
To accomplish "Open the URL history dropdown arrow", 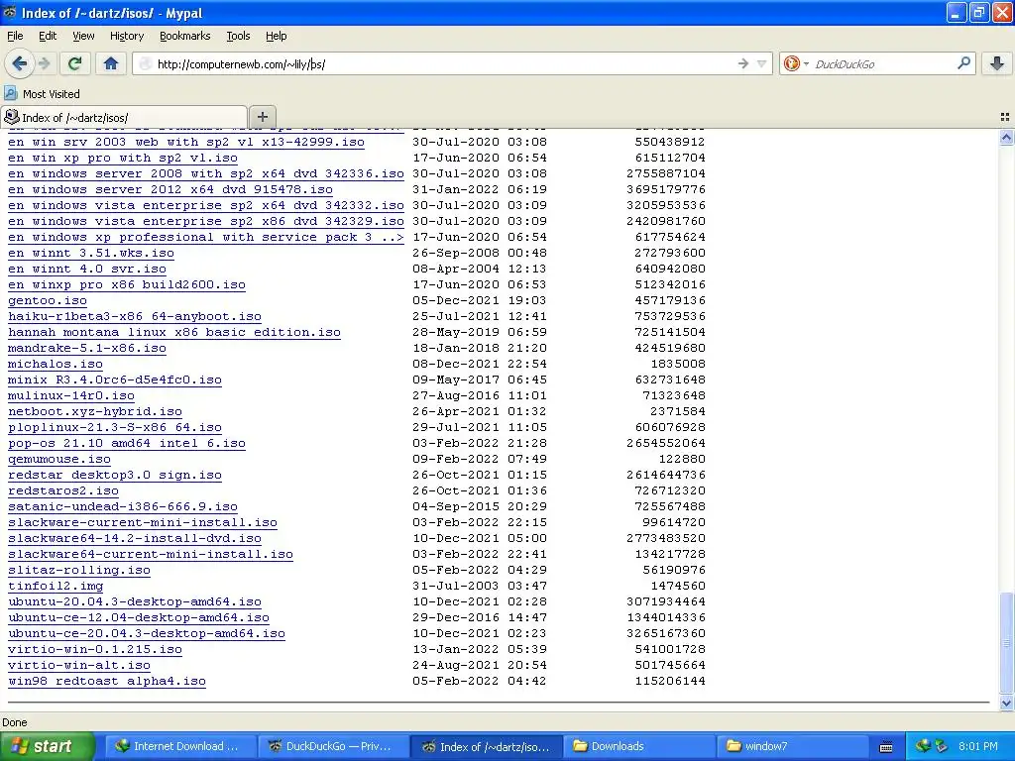I will pos(762,63).
